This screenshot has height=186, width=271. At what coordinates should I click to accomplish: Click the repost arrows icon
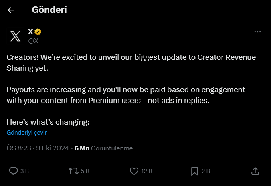pyautogui.click(x=73, y=171)
